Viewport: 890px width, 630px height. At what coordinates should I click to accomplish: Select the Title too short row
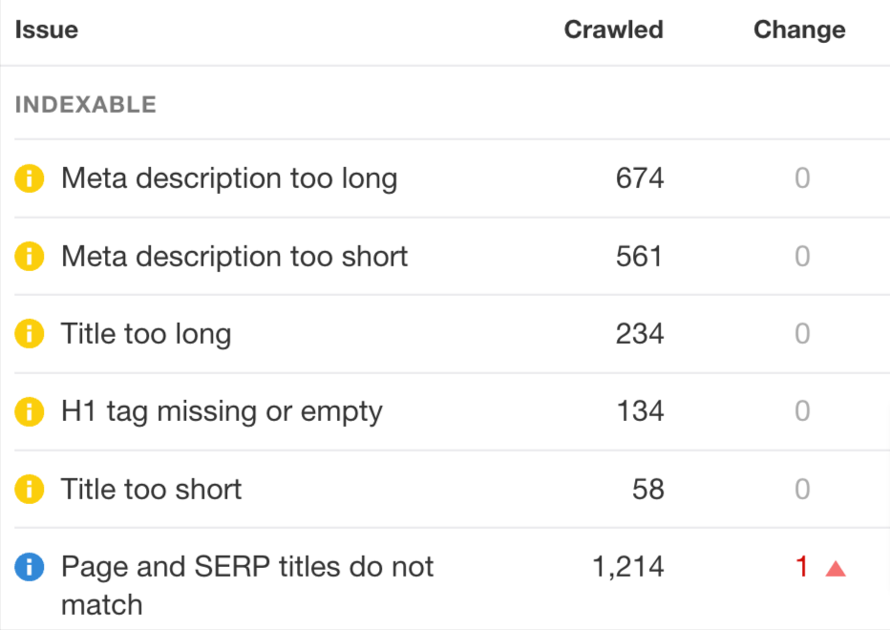(x=150, y=489)
